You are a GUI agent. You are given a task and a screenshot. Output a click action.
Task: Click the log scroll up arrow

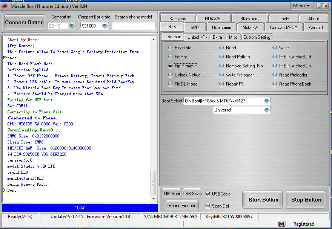154,40
